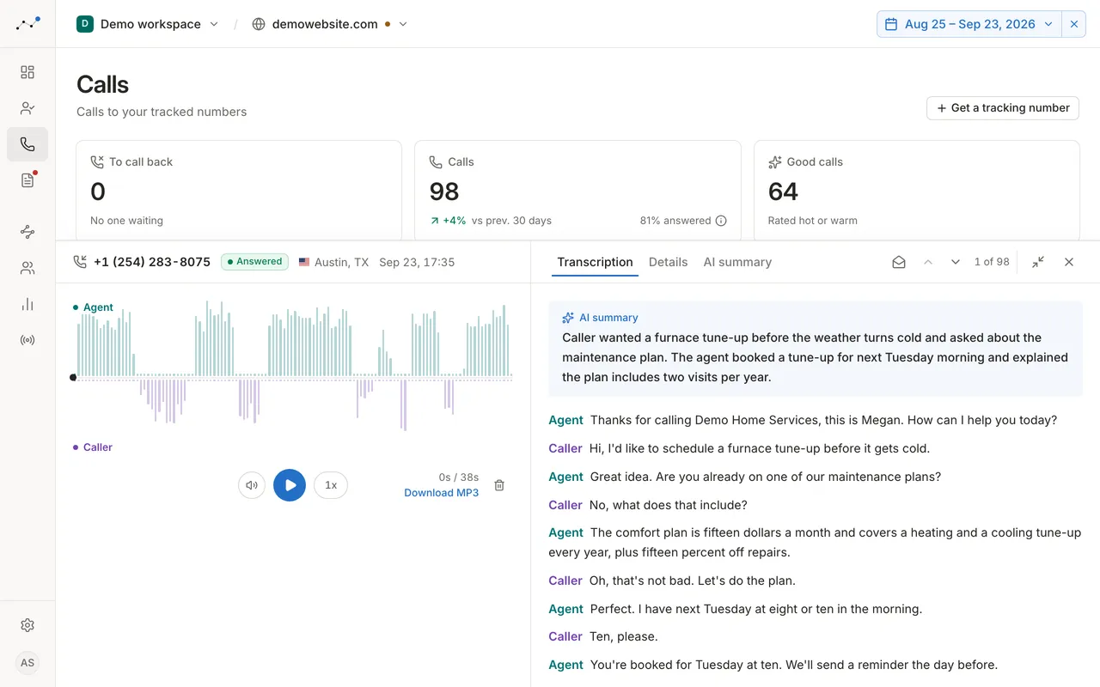The image size is (1100, 687).
Task: Go to previous call with up chevron
Action: coord(928,262)
